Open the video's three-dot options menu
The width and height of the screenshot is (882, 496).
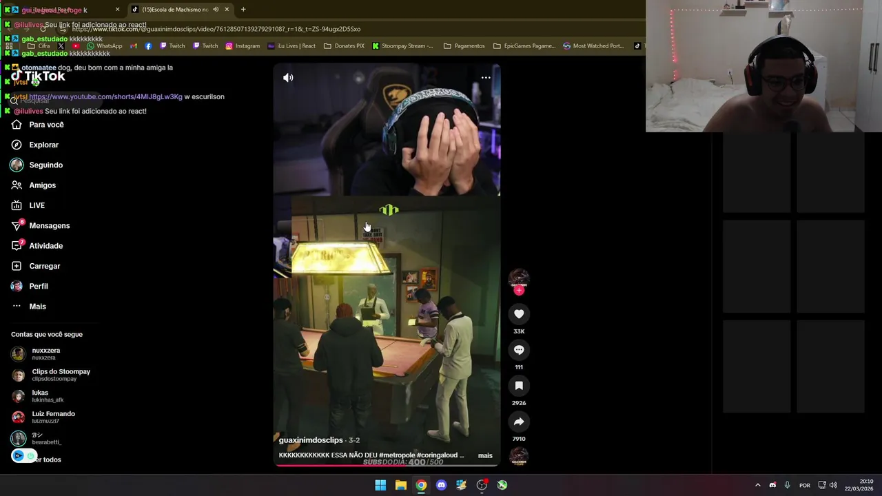486,78
